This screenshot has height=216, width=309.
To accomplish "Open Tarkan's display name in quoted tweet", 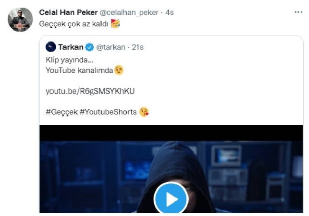I will click(71, 47).
